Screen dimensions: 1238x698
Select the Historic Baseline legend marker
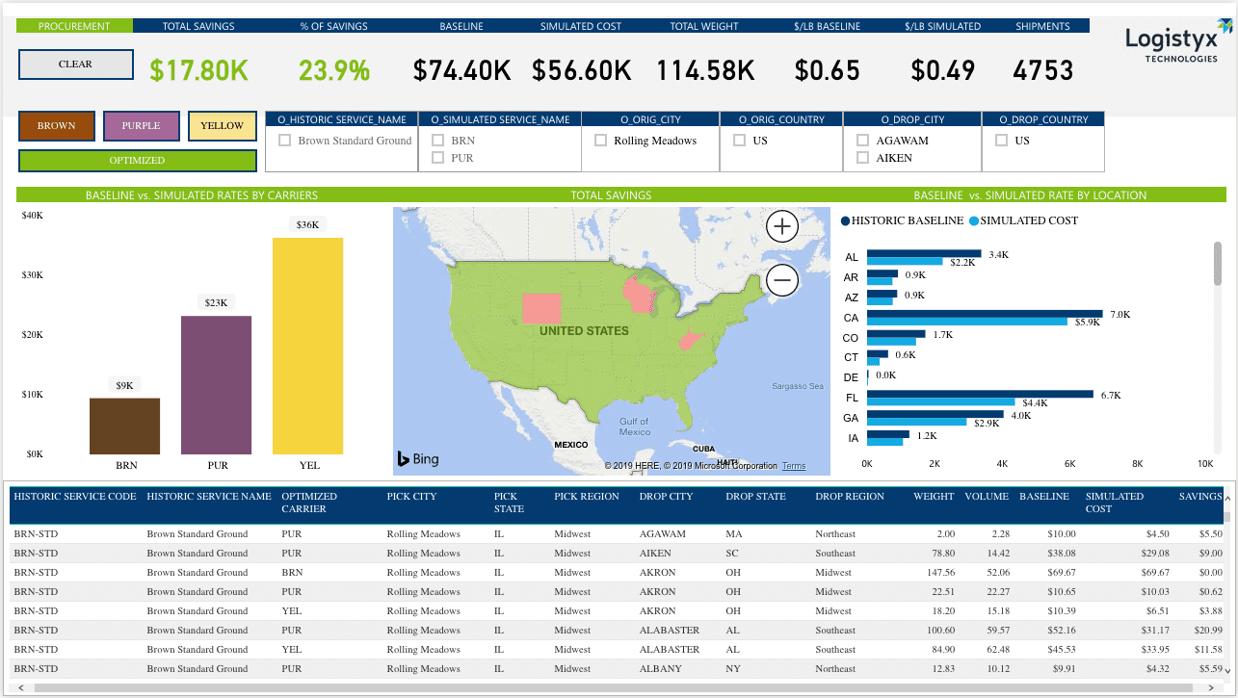click(845, 220)
